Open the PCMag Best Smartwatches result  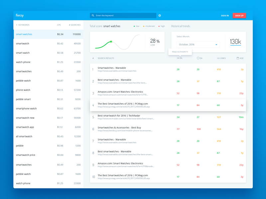[123, 104]
